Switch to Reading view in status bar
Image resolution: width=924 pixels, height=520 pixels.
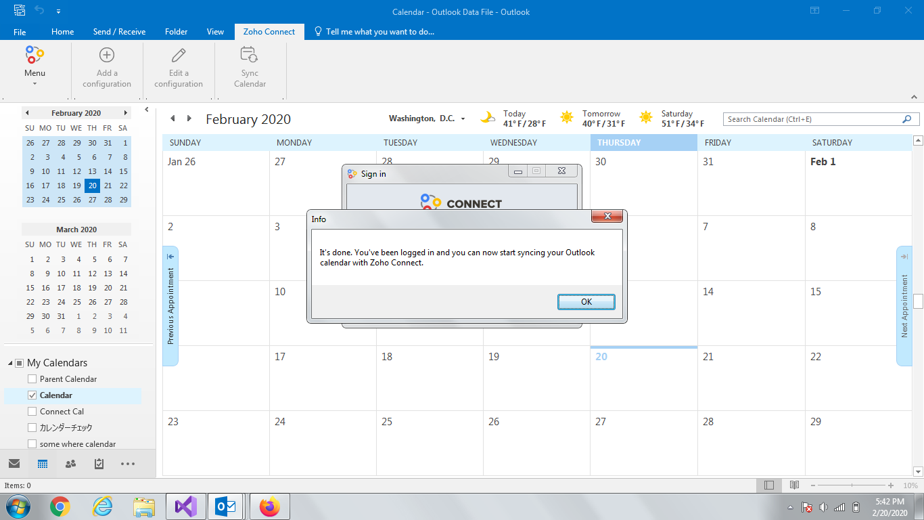pos(795,485)
